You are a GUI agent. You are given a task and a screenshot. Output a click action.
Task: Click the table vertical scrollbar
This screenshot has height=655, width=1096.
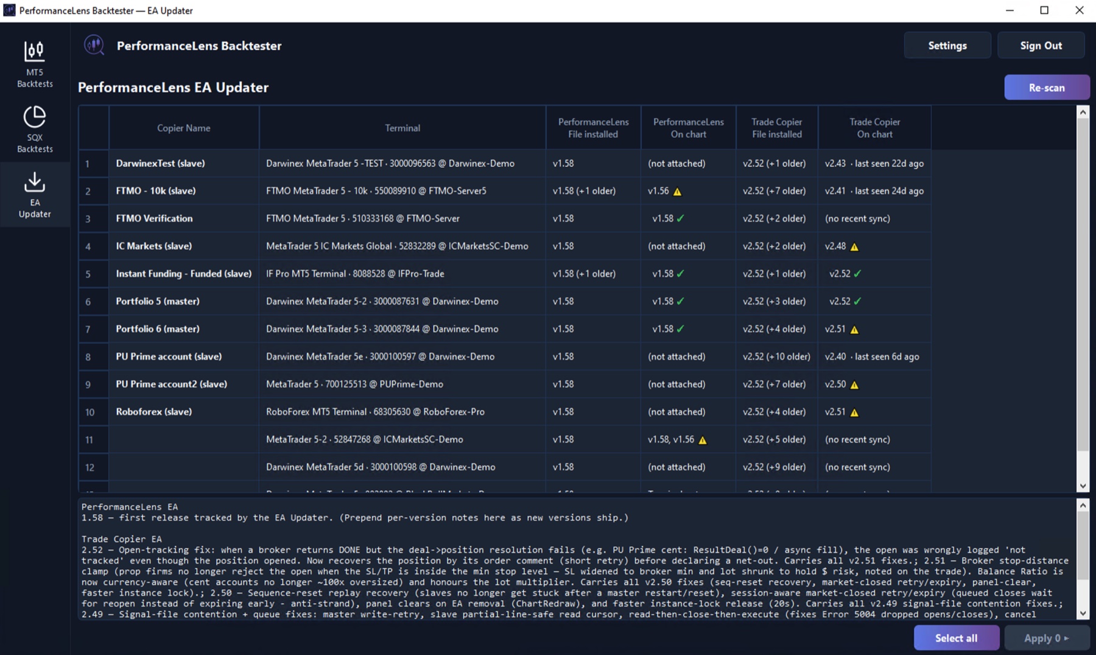click(1083, 285)
